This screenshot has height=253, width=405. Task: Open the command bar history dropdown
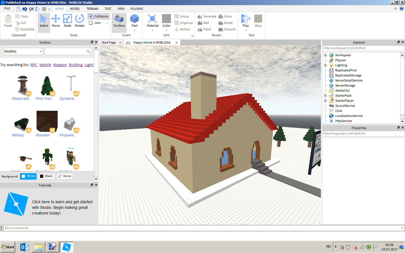coord(402,228)
